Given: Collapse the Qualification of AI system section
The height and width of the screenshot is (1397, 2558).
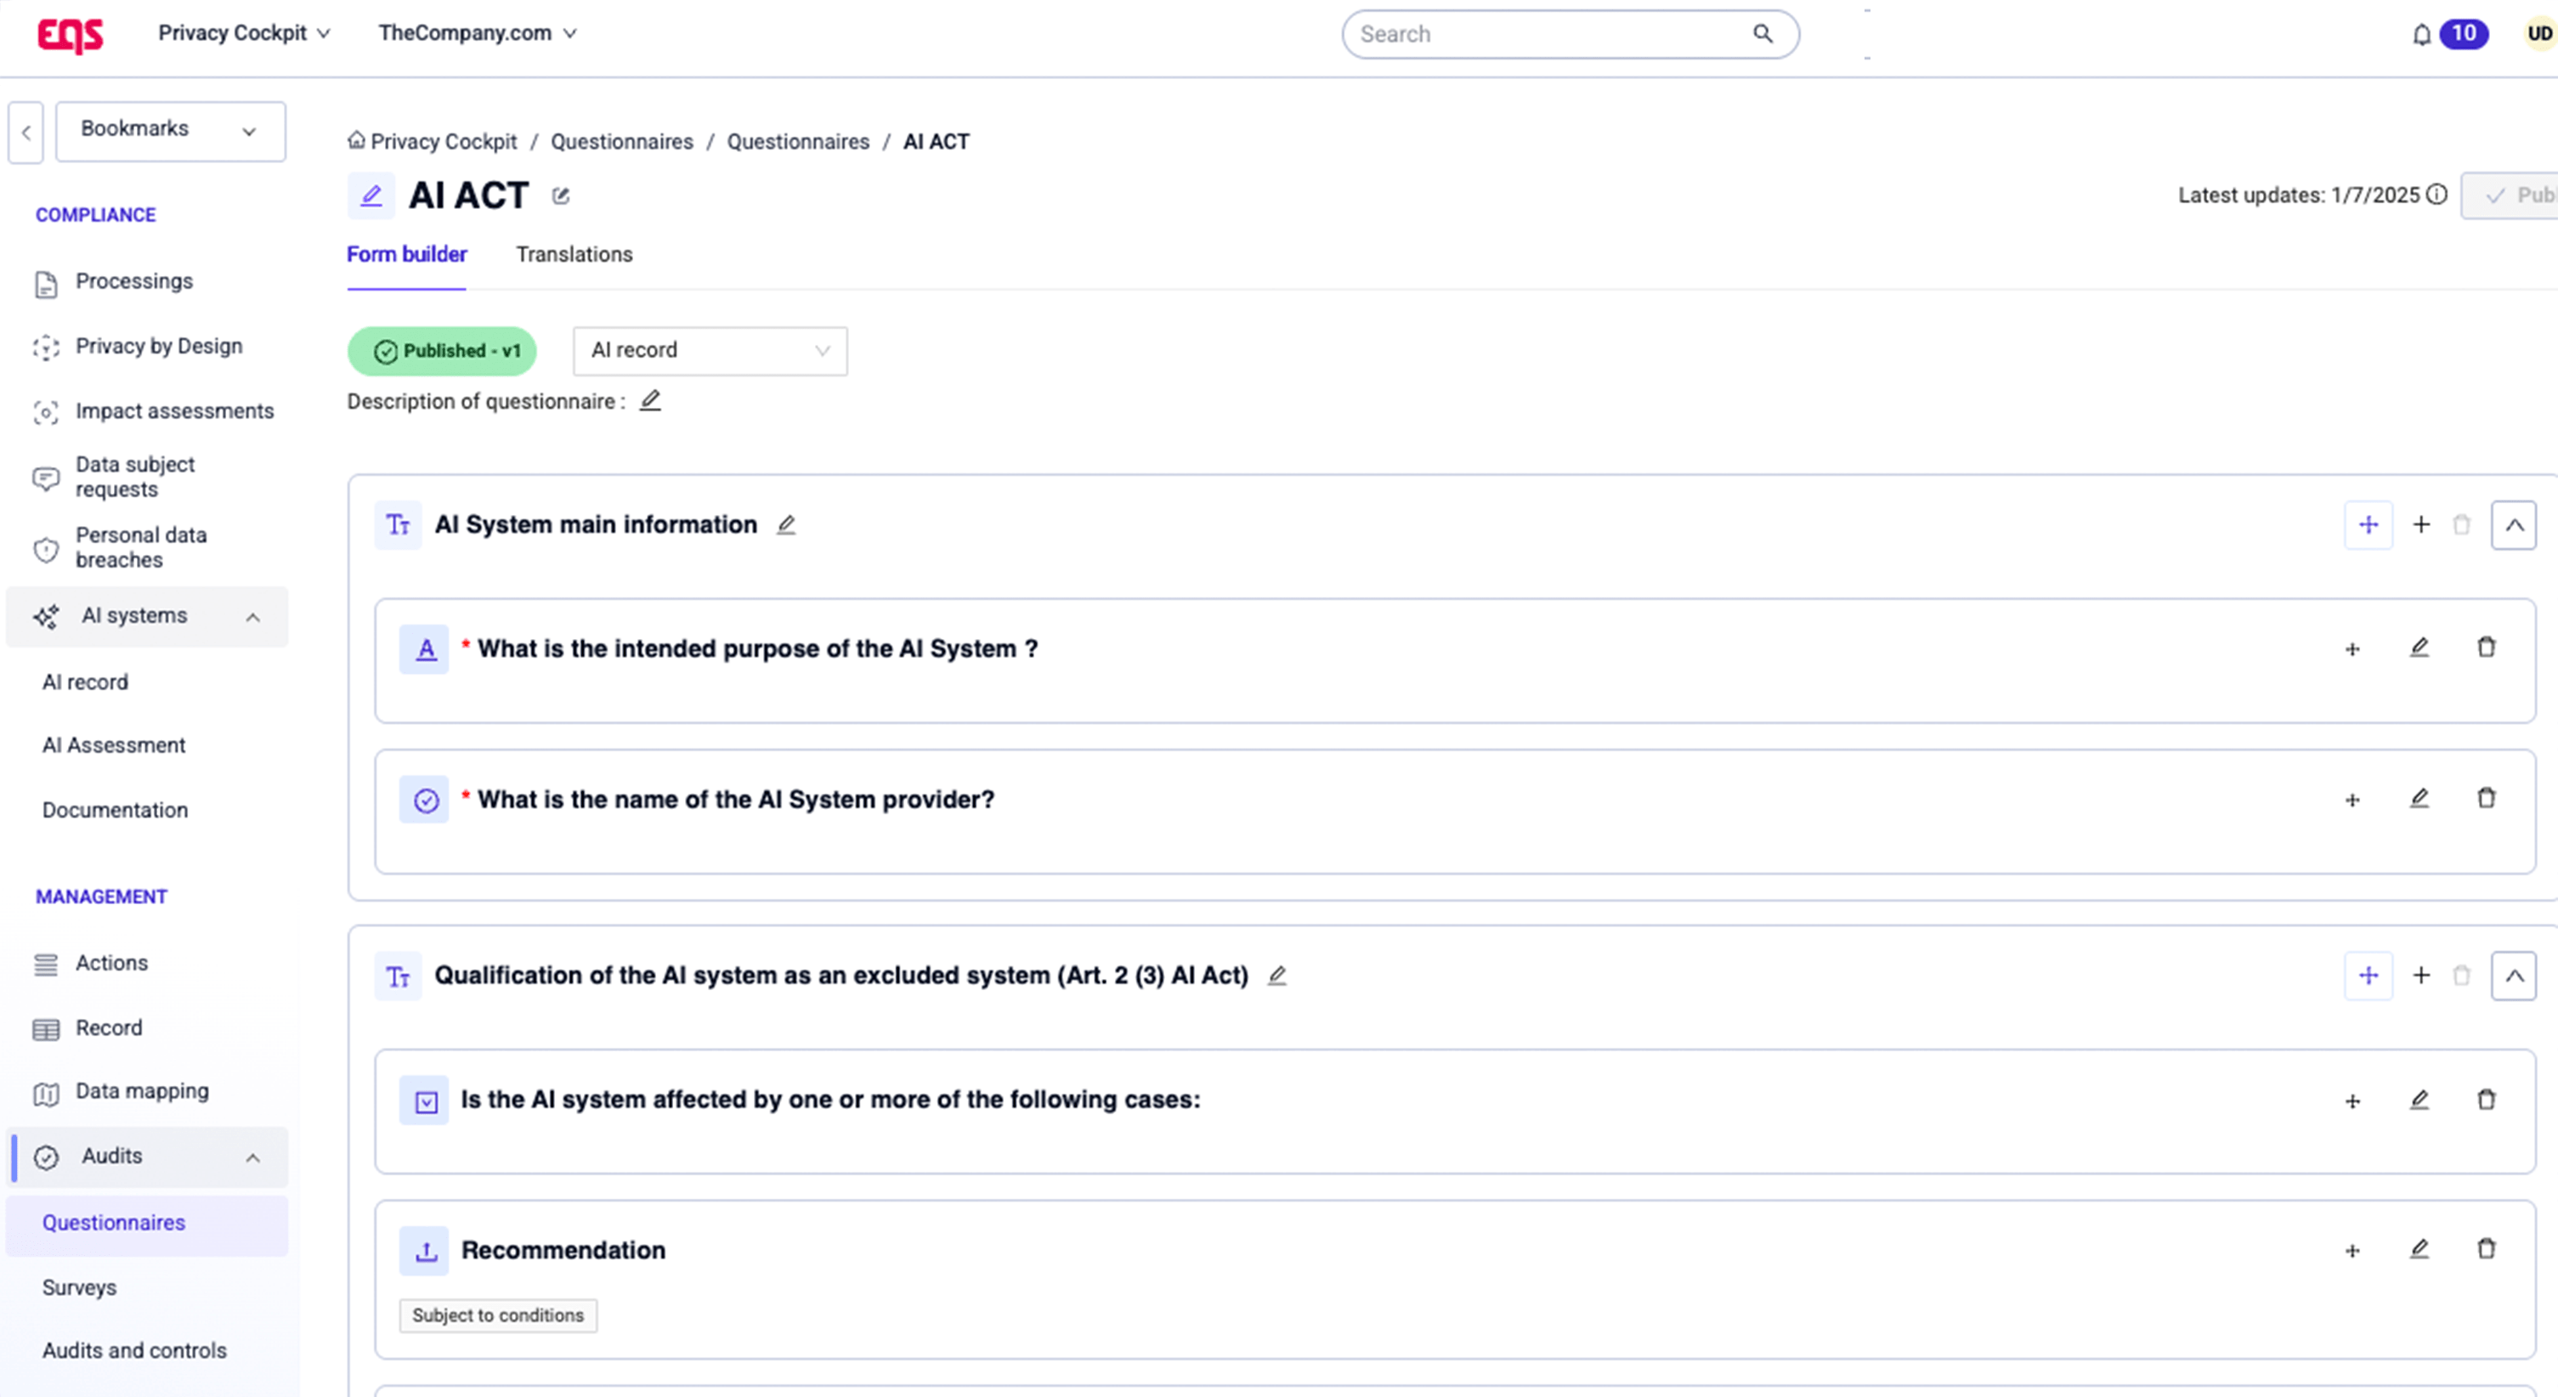Looking at the screenshot, I should [2513, 976].
